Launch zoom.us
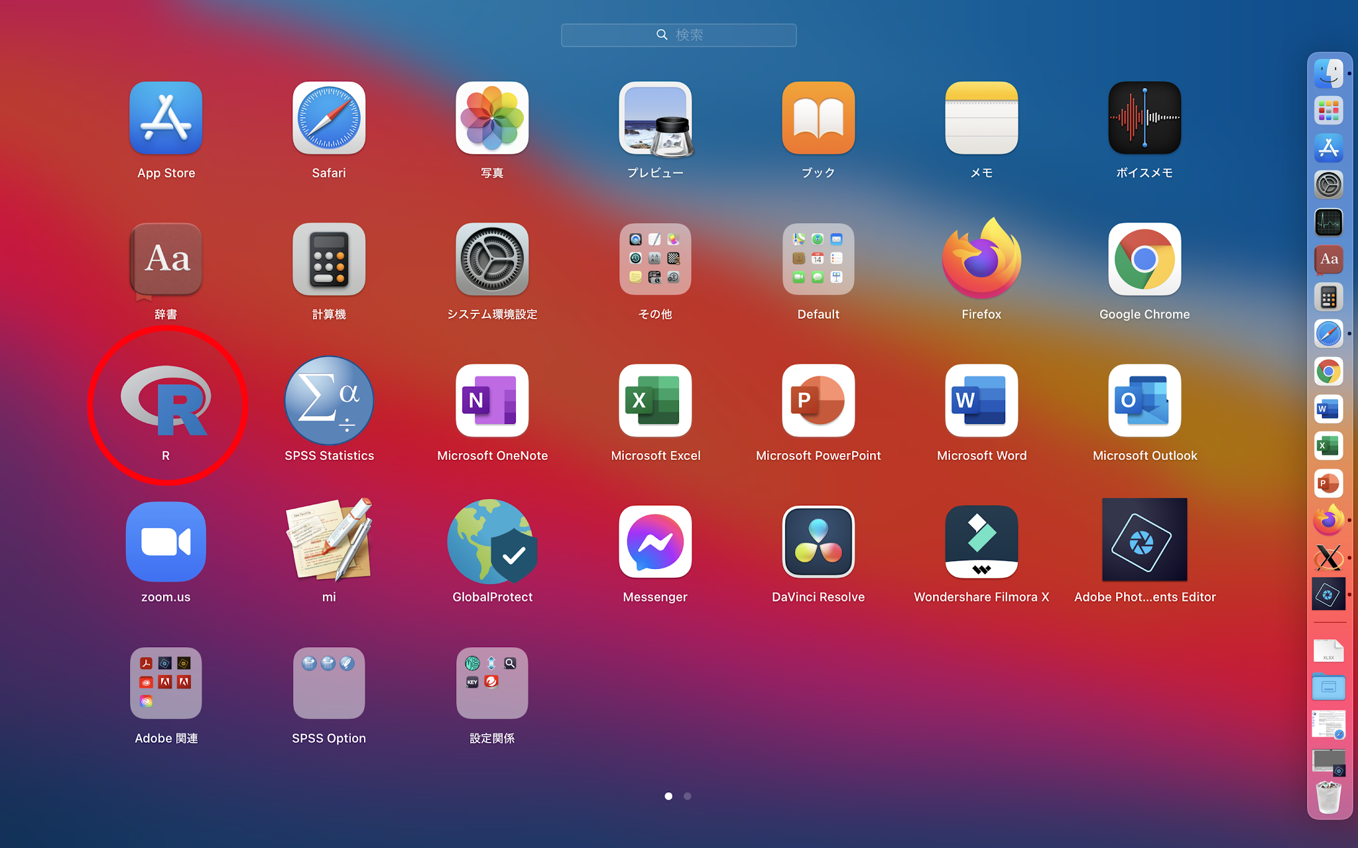Image resolution: width=1358 pixels, height=848 pixels. pos(166,541)
